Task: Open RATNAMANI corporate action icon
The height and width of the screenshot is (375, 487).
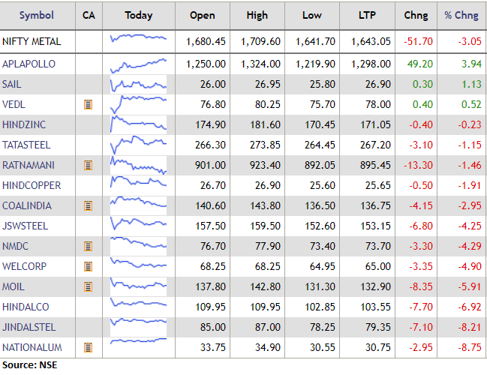Action: tap(89, 165)
